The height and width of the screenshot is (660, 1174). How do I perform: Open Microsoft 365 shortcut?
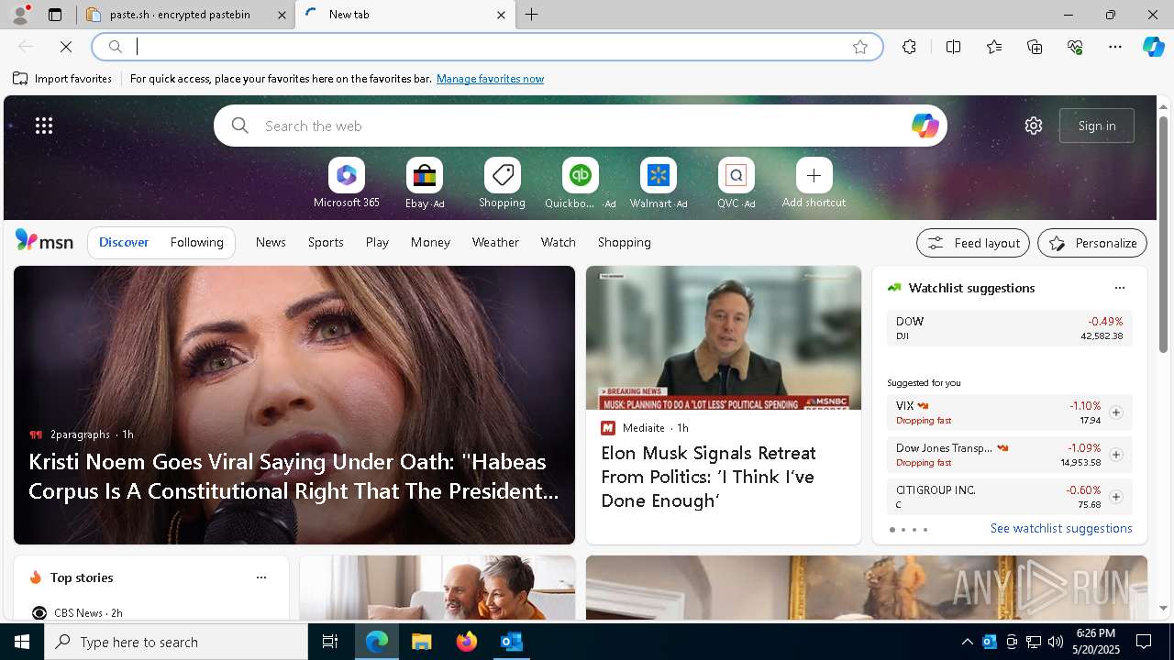(x=347, y=183)
